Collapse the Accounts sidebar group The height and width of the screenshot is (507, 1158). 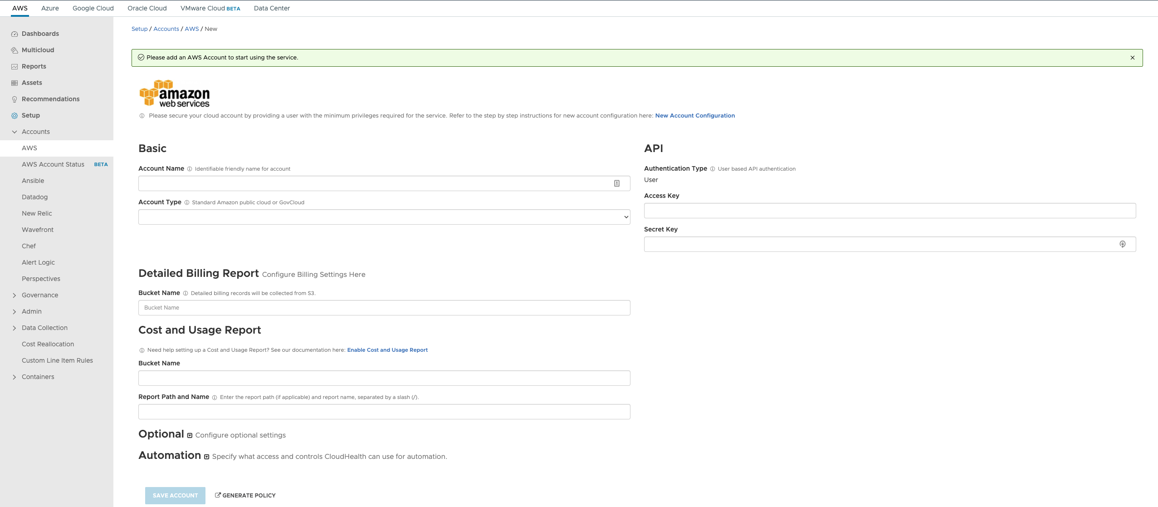tap(15, 132)
